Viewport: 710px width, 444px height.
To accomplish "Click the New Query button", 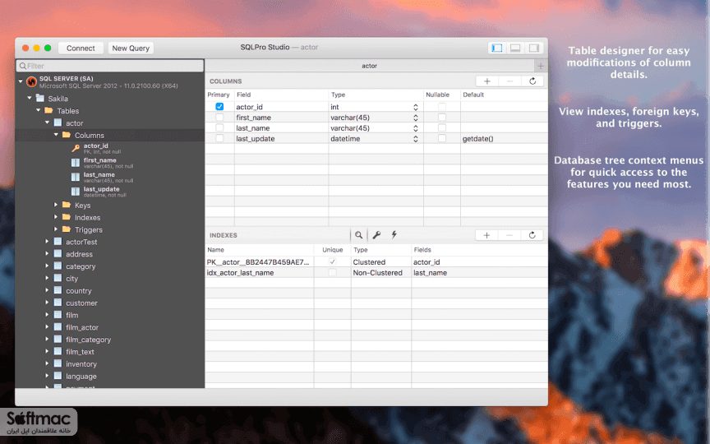I will pyautogui.click(x=131, y=48).
